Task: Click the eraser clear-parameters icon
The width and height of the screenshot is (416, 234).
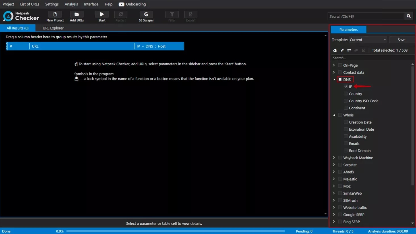Action: click(x=335, y=50)
